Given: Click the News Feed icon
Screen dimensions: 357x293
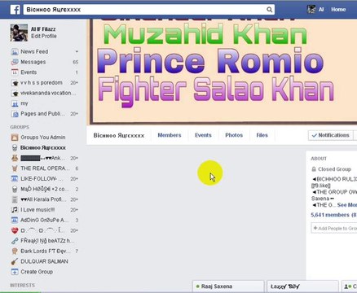Looking at the screenshot, I should point(15,51).
